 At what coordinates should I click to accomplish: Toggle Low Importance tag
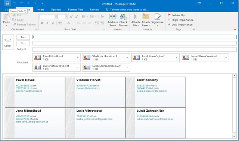tap(180, 24)
